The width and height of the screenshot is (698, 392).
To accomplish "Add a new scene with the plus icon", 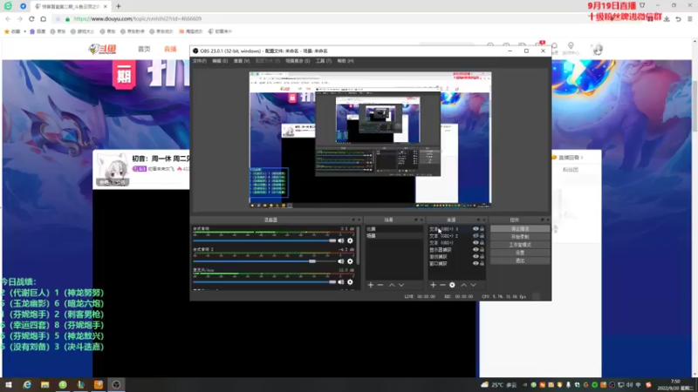I will 371,285.
